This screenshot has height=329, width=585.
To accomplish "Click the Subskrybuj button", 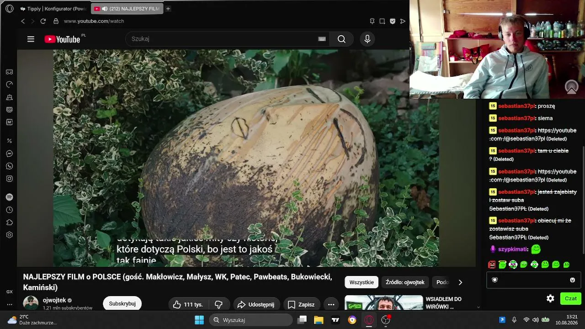I will 122,304.
